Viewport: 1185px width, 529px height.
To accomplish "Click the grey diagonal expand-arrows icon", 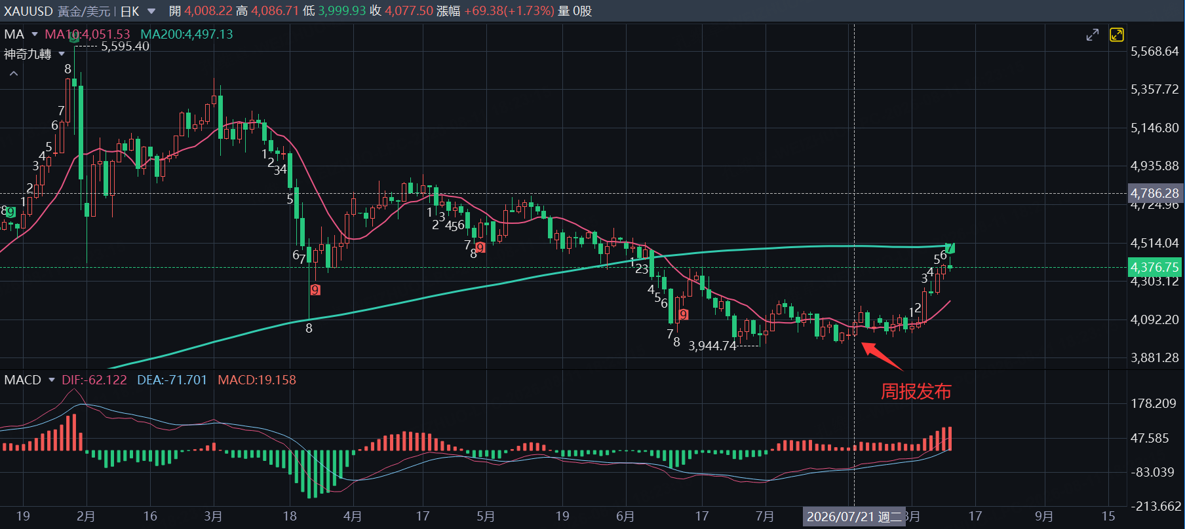I will pyautogui.click(x=1092, y=35).
